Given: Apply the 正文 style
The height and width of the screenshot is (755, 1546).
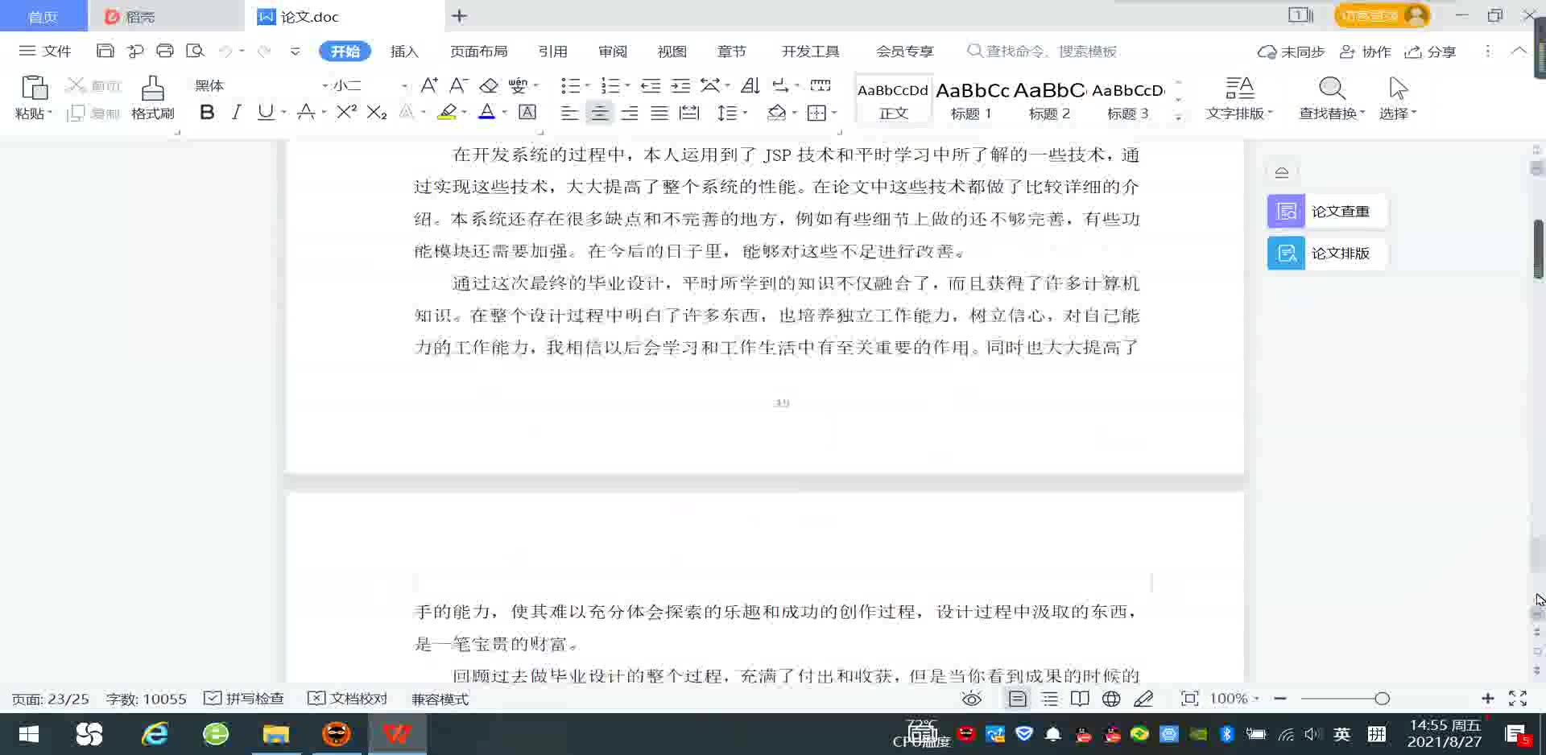Looking at the screenshot, I should click(893, 99).
